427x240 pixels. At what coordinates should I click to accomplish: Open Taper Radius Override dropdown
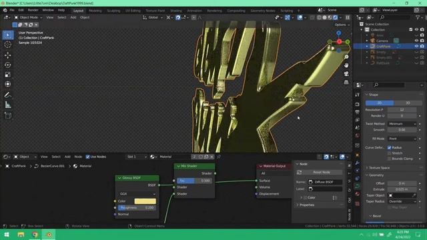pyautogui.click(x=402, y=201)
